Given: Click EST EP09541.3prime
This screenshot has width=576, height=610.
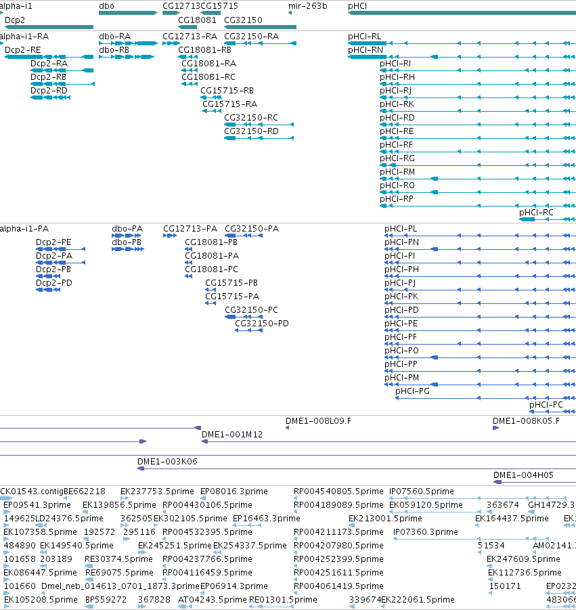Looking at the screenshot, I should tap(37, 505).
